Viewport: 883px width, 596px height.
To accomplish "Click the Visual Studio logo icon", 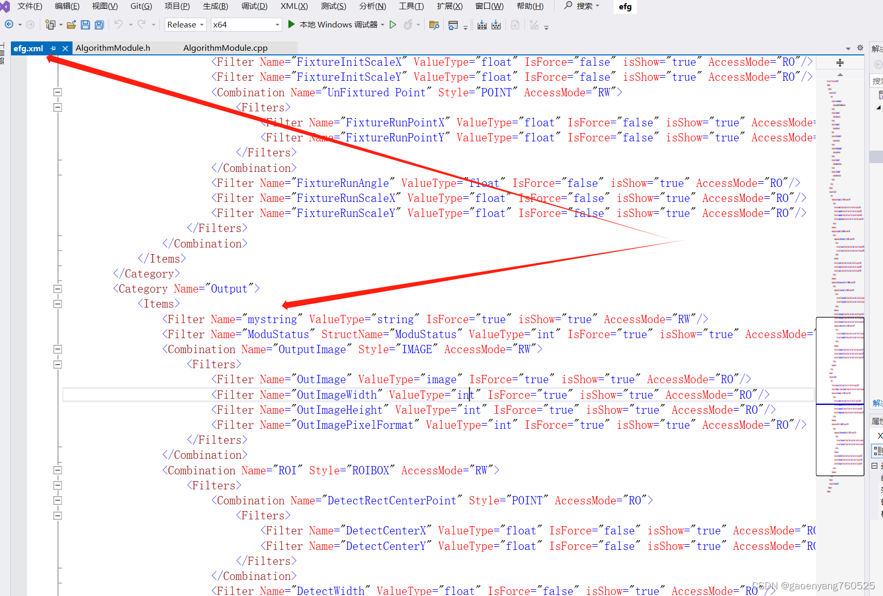I will coord(5,6).
